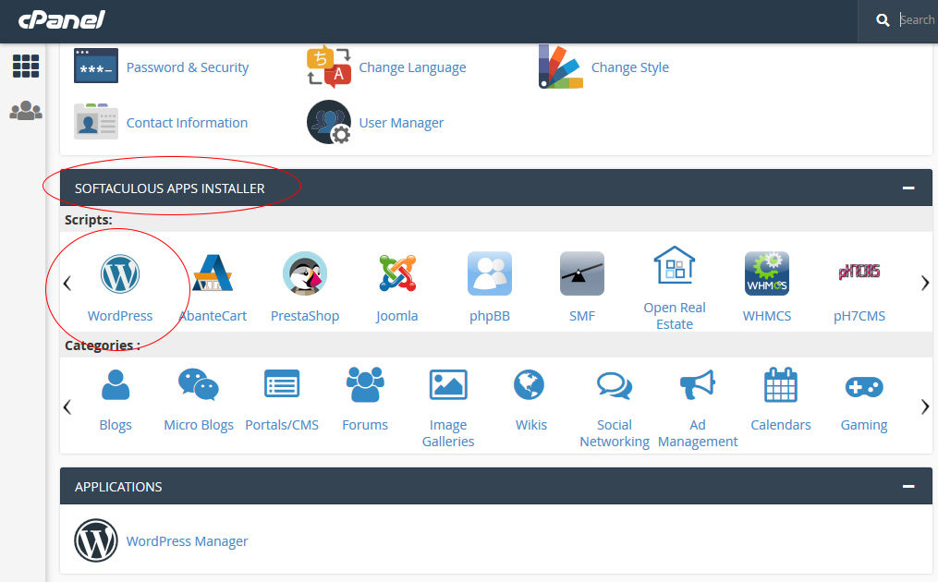
Task: Open the Contact Information link
Action: pyautogui.click(x=187, y=123)
